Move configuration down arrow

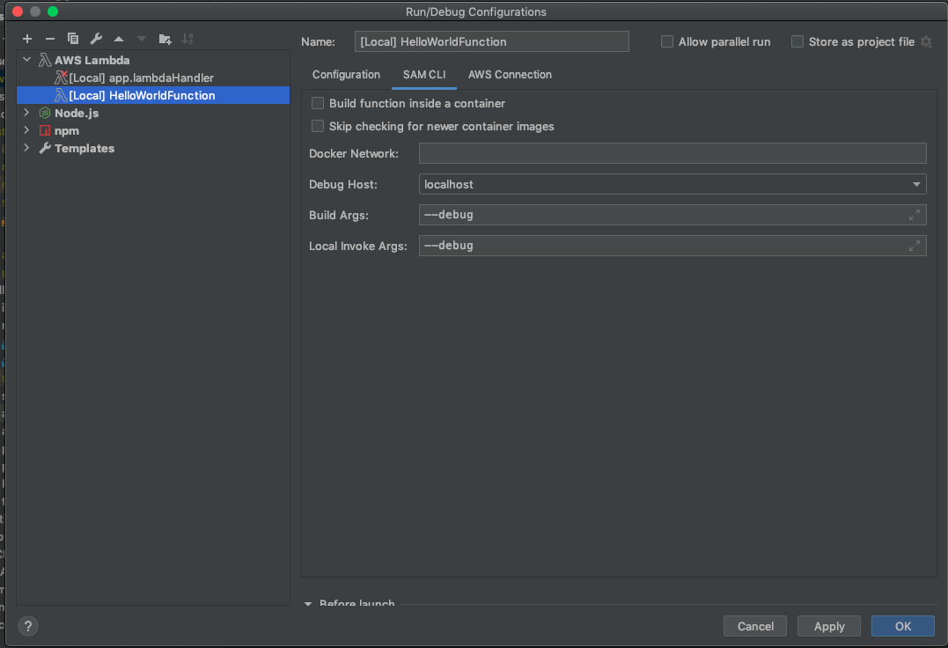pyautogui.click(x=142, y=39)
